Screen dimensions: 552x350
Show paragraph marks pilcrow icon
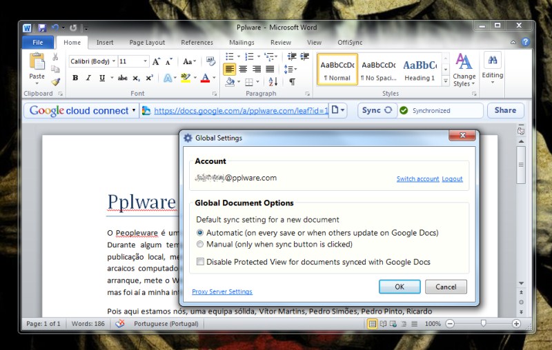[292, 81]
